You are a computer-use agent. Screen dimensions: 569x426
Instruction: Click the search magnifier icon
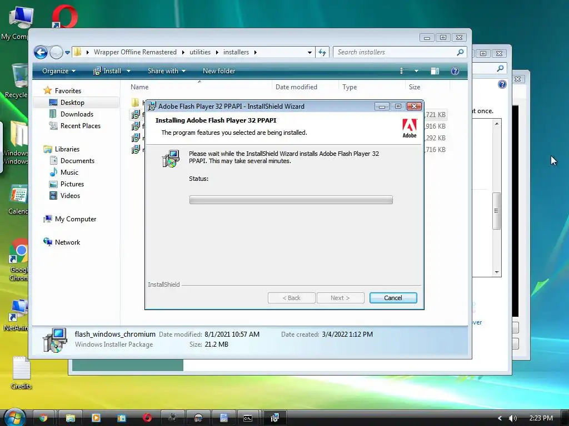(x=460, y=52)
